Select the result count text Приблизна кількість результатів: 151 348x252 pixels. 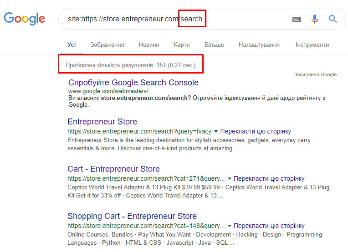(116, 65)
